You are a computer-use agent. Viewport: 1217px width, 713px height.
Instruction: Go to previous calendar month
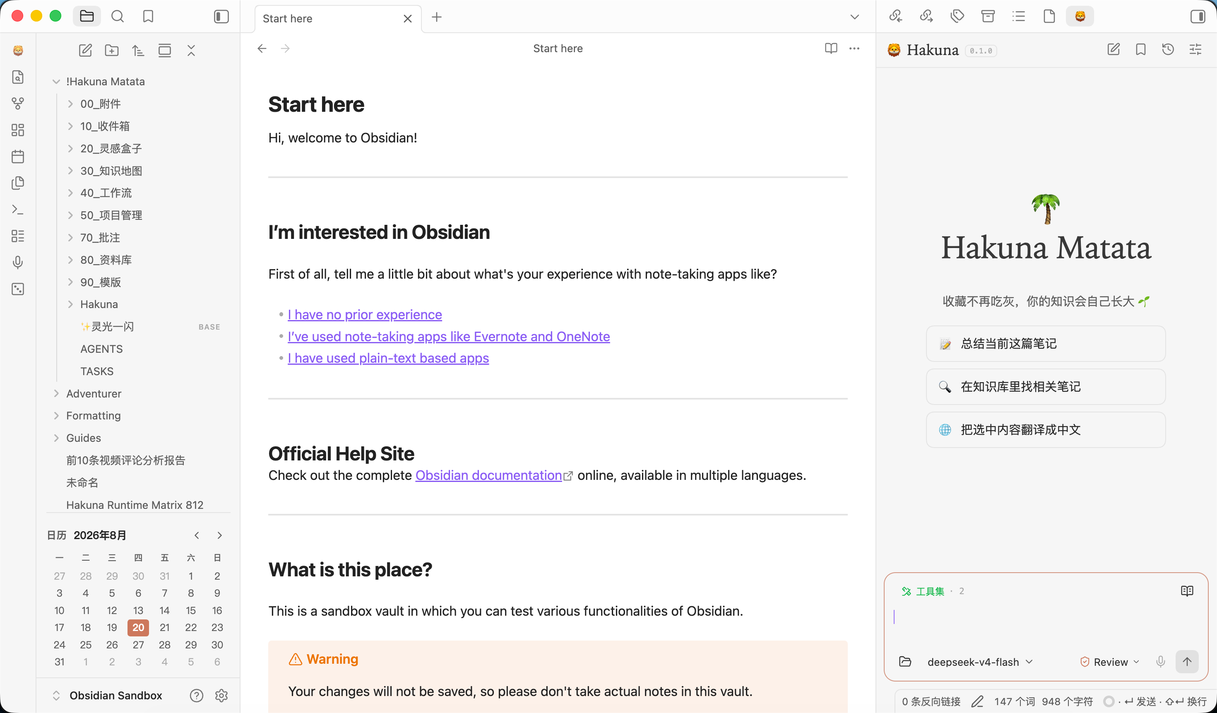click(197, 535)
